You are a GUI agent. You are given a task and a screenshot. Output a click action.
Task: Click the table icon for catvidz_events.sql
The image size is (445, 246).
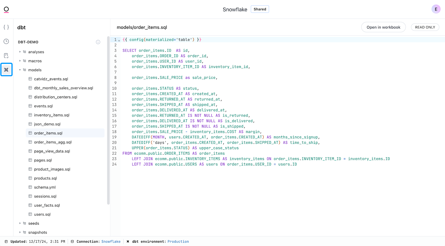click(x=30, y=79)
